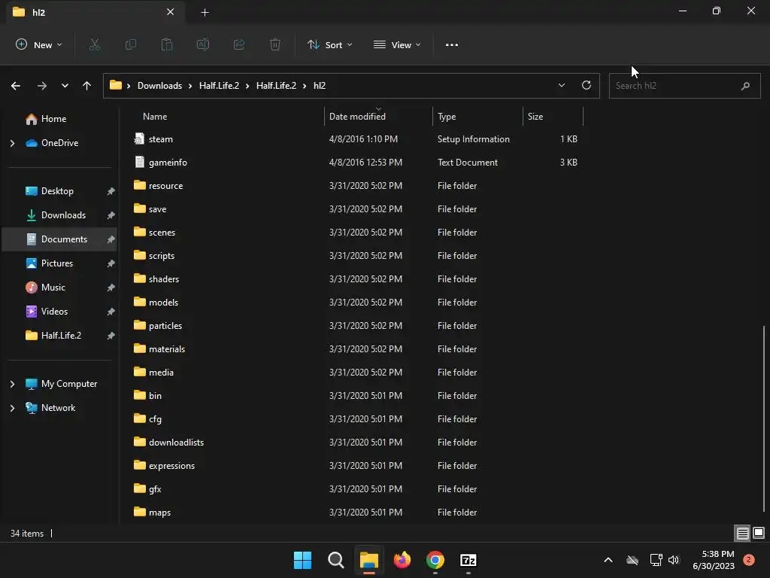770x578 pixels.
Task: Open Desktop in Quick access
Action: coord(57,191)
